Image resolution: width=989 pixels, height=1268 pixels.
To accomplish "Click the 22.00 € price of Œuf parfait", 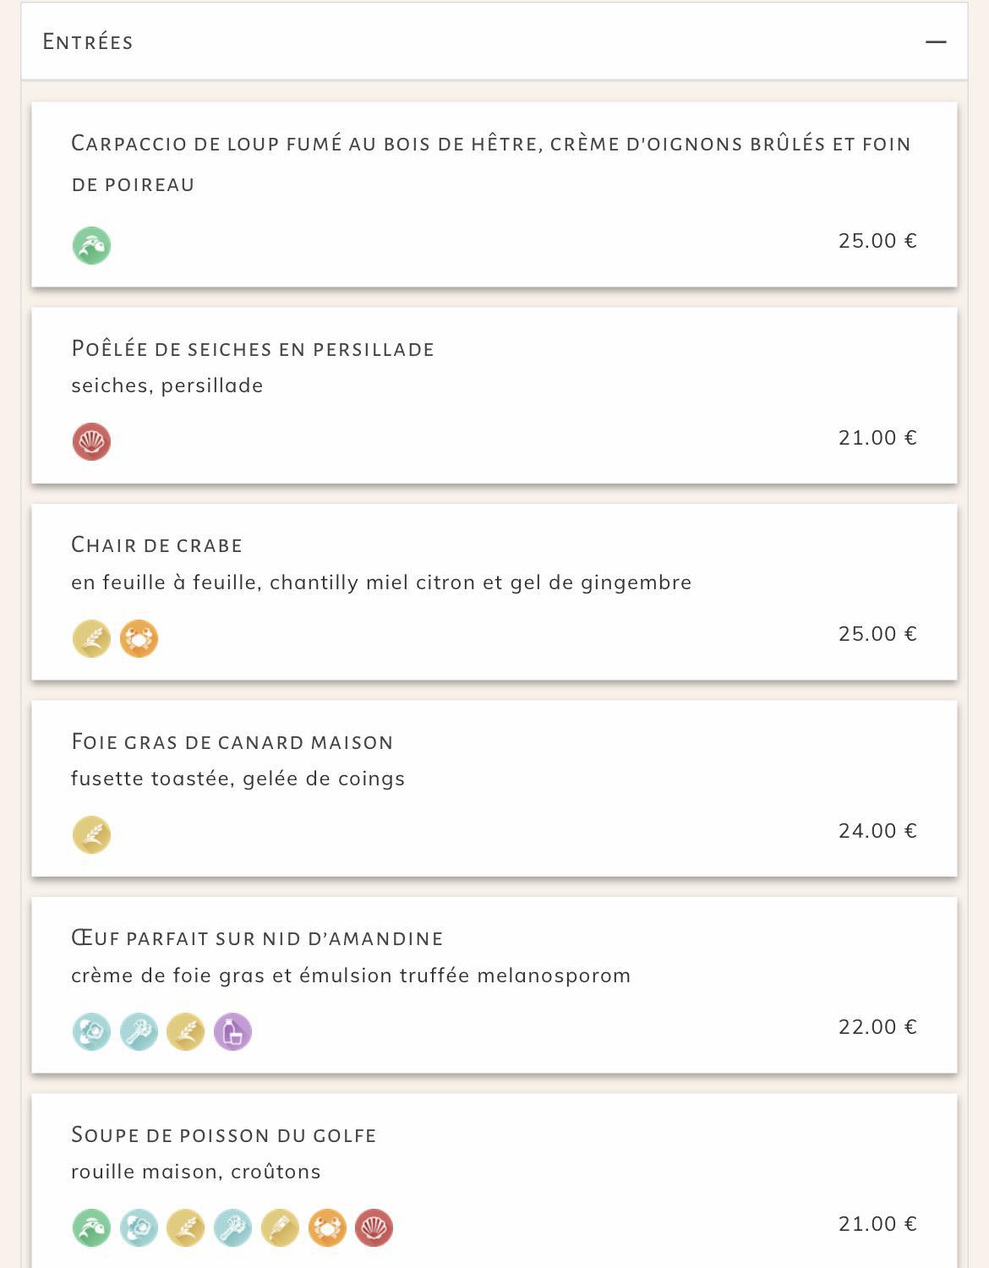I will click(x=877, y=1026).
